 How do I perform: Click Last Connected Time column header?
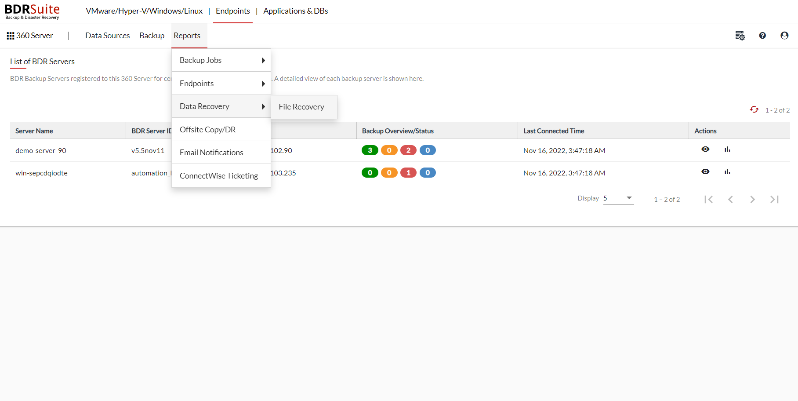(554, 131)
